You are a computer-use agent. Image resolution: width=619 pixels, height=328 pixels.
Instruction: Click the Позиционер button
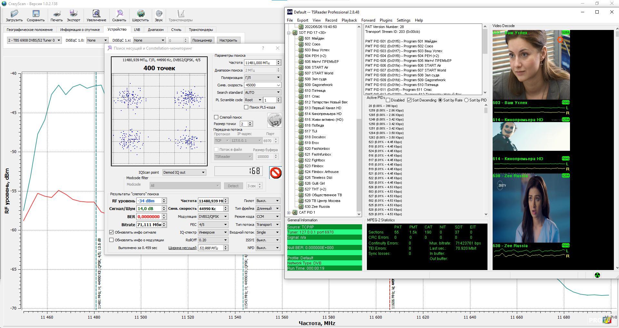(x=202, y=40)
